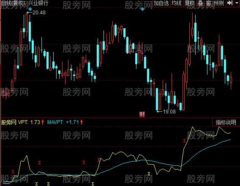Toggle the 均线 moving average lines
The image size is (240, 186).
(x=176, y=3)
